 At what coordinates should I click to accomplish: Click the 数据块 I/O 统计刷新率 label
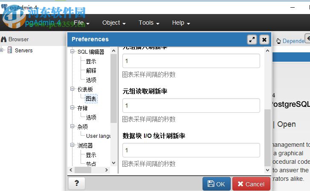(154, 136)
